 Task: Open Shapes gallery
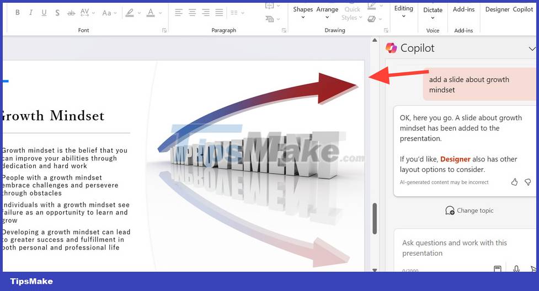(303, 12)
